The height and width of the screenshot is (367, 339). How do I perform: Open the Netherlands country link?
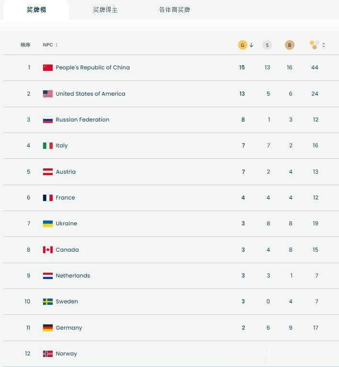point(73,276)
